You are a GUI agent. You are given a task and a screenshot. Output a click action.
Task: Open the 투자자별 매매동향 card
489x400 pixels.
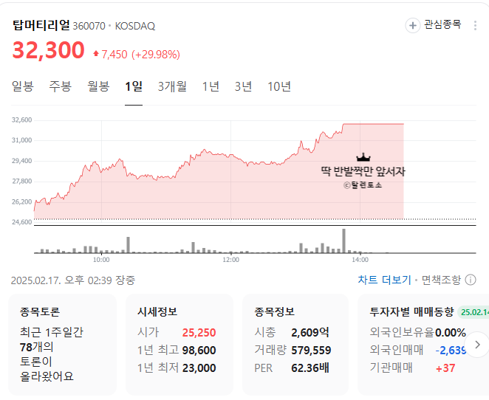(x=417, y=343)
